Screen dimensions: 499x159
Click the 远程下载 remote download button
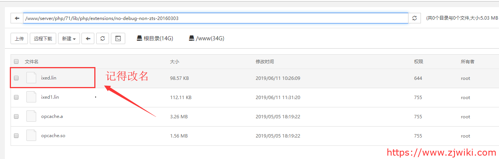tap(43, 38)
